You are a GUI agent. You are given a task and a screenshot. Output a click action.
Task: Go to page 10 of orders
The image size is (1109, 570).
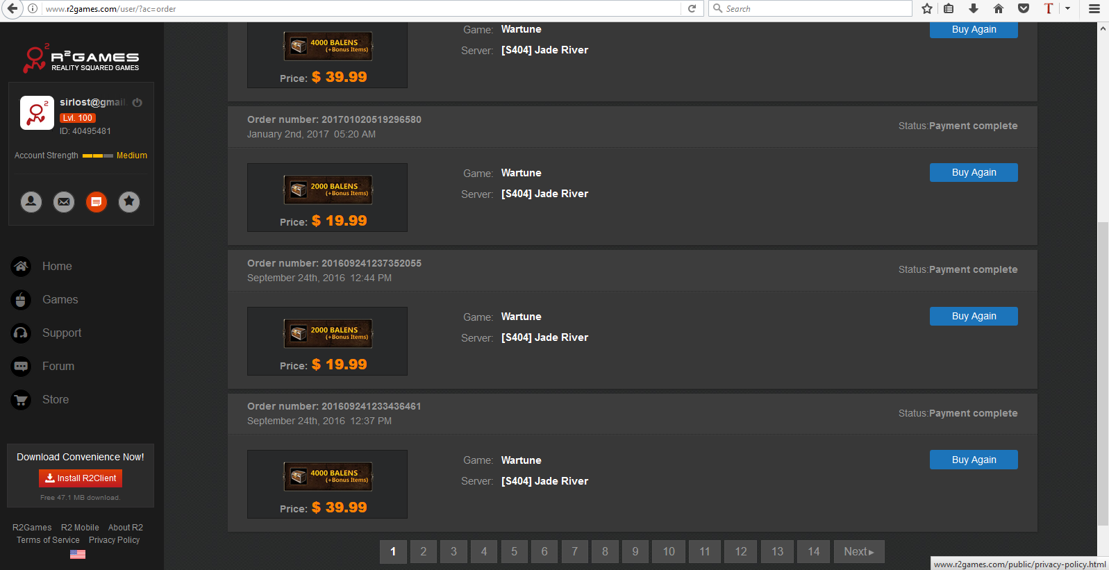pos(669,552)
